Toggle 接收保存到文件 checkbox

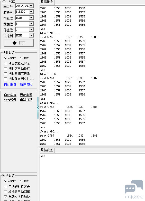tap(5, 79)
